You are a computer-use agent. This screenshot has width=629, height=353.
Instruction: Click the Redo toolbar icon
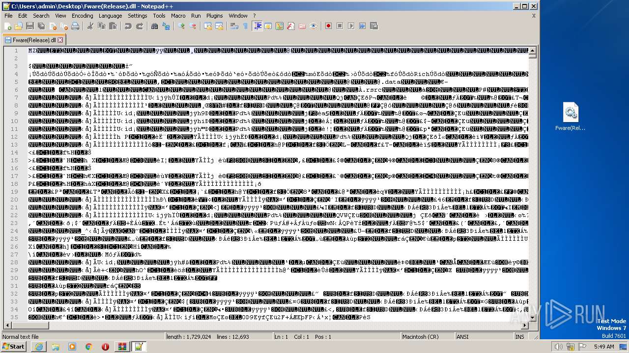click(x=140, y=26)
